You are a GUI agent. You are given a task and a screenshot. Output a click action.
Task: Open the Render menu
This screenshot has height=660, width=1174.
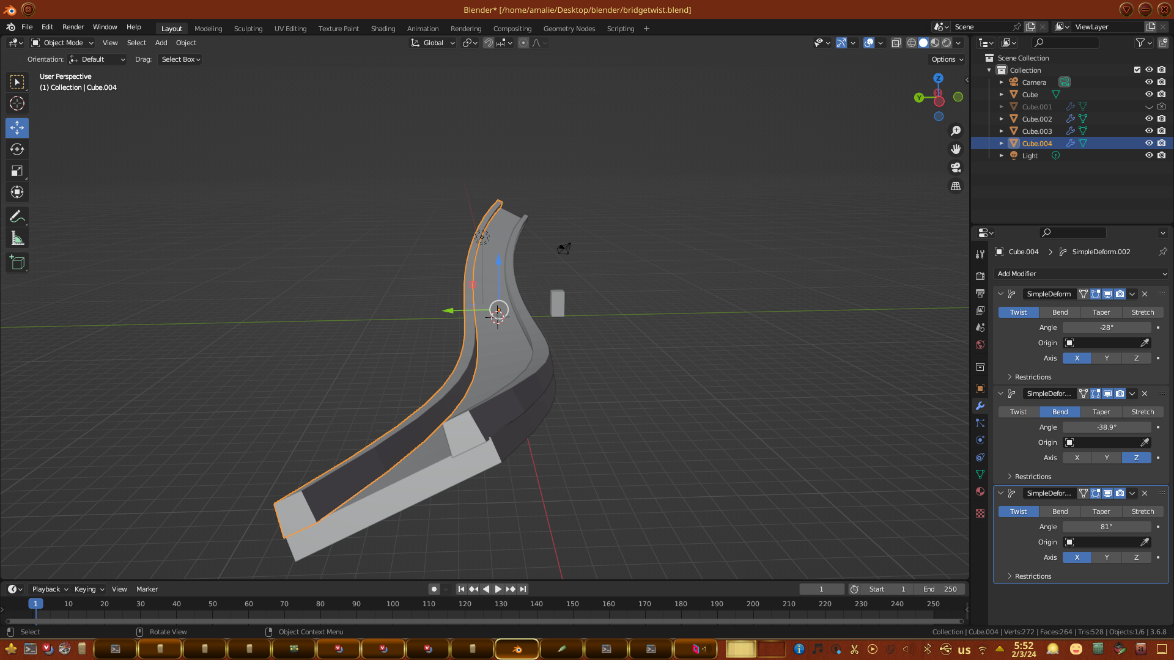click(x=73, y=27)
